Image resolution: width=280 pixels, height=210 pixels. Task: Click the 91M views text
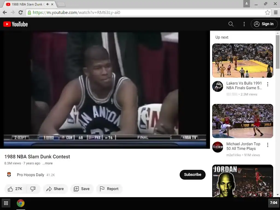pos(252,155)
